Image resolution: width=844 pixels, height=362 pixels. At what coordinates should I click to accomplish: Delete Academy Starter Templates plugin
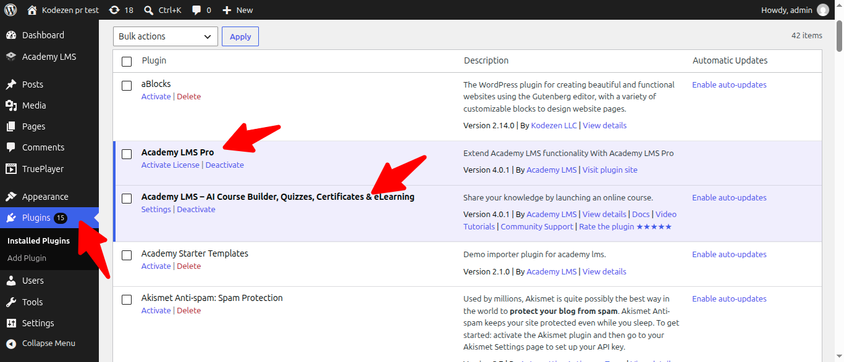[x=188, y=266]
